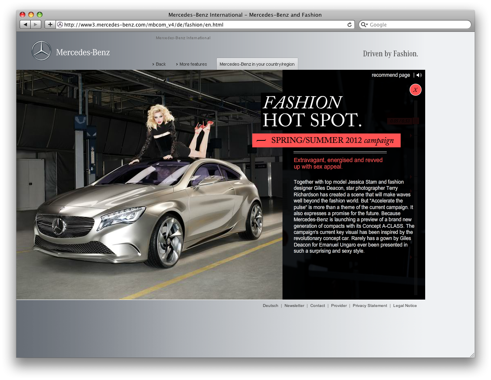491x380 pixels.
Task: Click the plus icon in the browser toolbar
Action: tap(49, 24)
